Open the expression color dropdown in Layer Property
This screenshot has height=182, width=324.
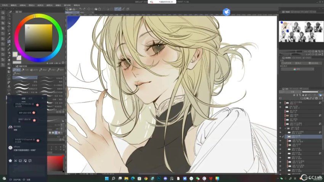click(x=298, y=69)
